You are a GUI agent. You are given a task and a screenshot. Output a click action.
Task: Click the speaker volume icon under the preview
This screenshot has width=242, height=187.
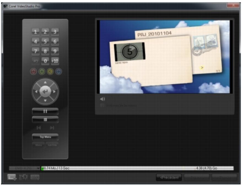[x=103, y=99]
